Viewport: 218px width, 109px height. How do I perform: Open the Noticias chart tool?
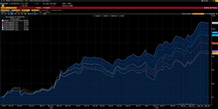coord(114,16)
